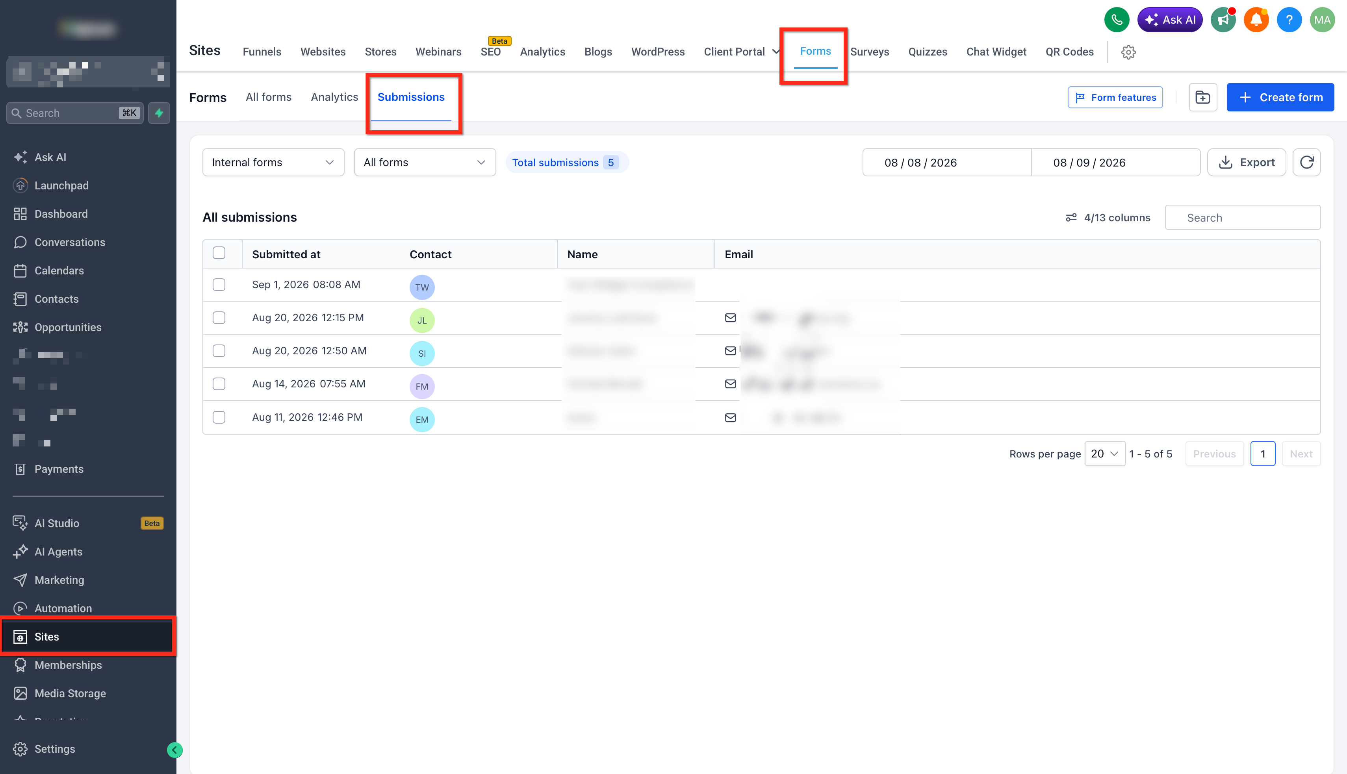Check the Aug 20, 2026 12:15 PM row
1347x774 pixels.
pyautogui.click(x=219, y=317)
